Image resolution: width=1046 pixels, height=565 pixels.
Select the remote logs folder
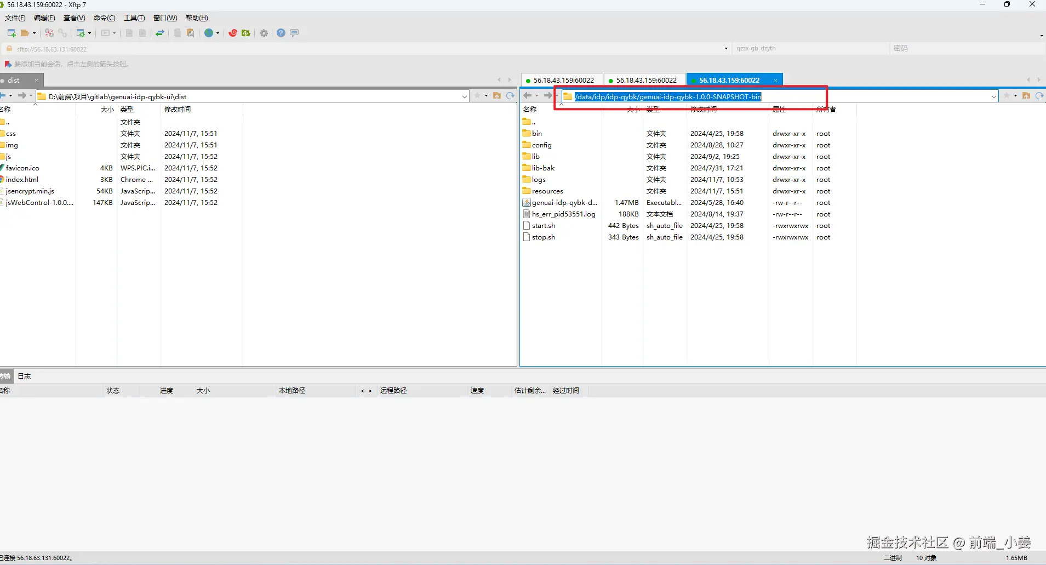click(x=539, y=180)
